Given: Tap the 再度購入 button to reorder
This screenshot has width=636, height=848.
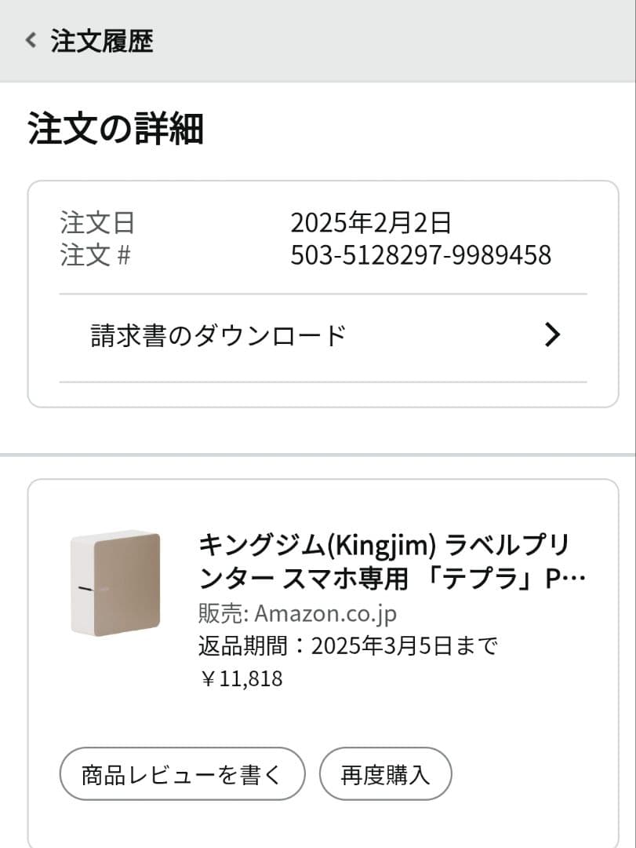Looking at the screenshot, I should coord(385,773).
